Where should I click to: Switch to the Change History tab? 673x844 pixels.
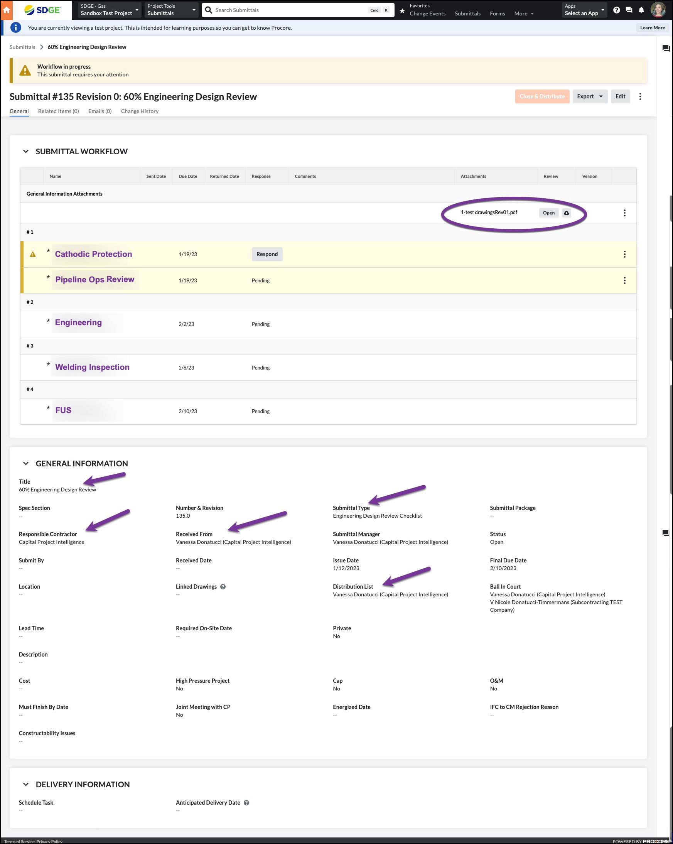(x=140, y=111)
